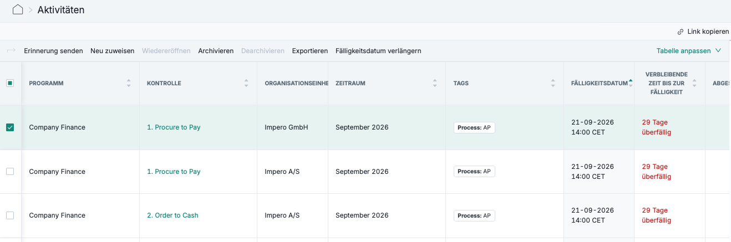Open Procure to Pay link for Impero GmbH
Screen dimensions: 731x242
click(x=174, y=127)
